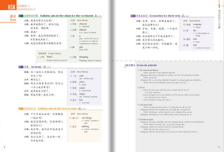
Task: Select proper noun Xiǎogāng
Action: point(84,57)
